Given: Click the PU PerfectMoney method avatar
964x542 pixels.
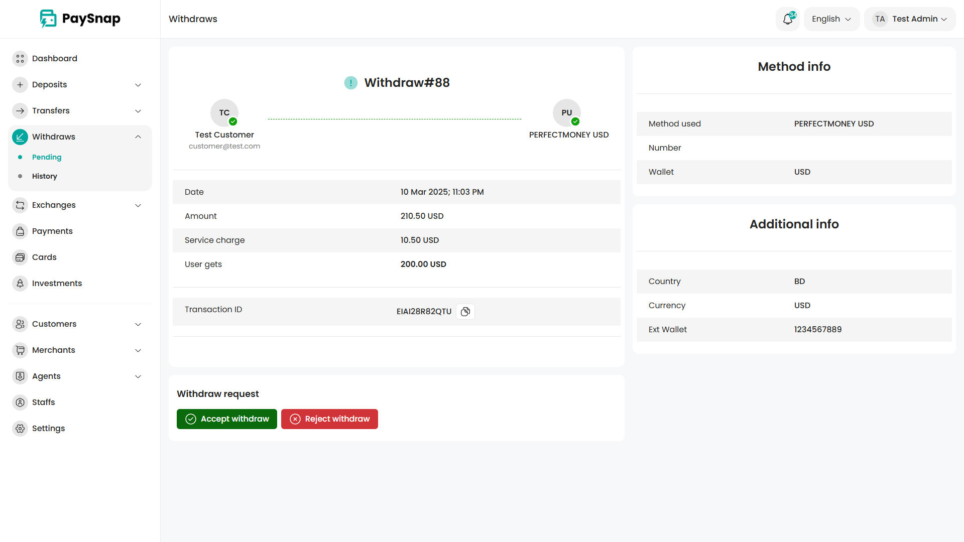Looking at the screenshot, I should (x=567, y=113).
